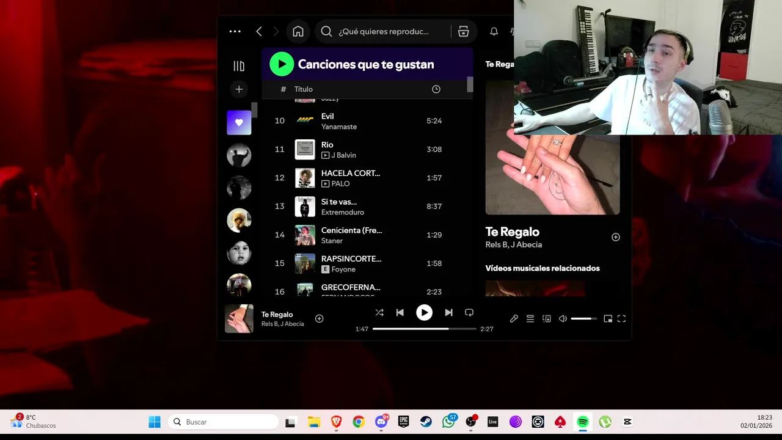This screenshot has height=440, width=782.
Task: Toggle shuffle playback
Action: click(x=379, y=312)
